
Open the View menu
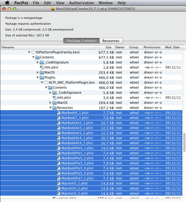60,3
